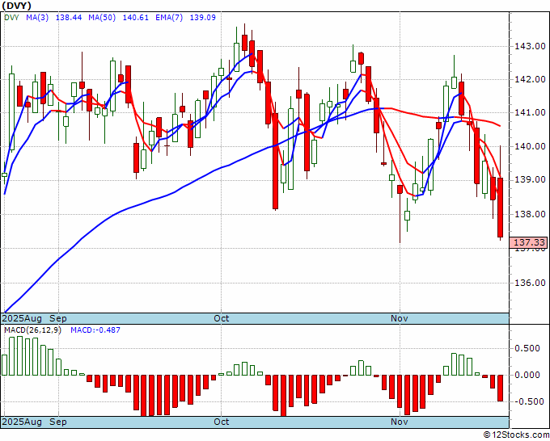Click the 140.00 price axis label

[x=530, y=146]
